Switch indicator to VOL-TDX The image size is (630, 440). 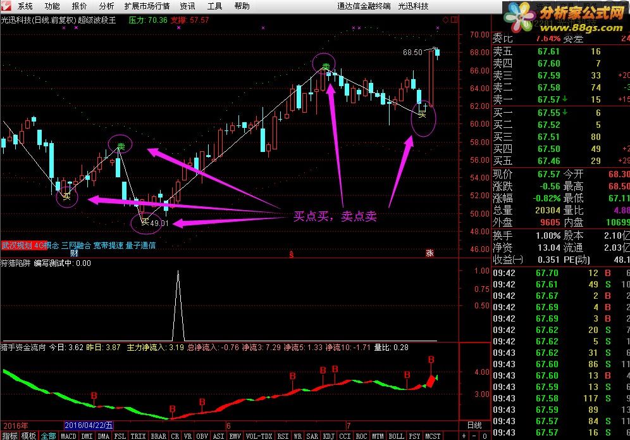[x=259, y=436]
